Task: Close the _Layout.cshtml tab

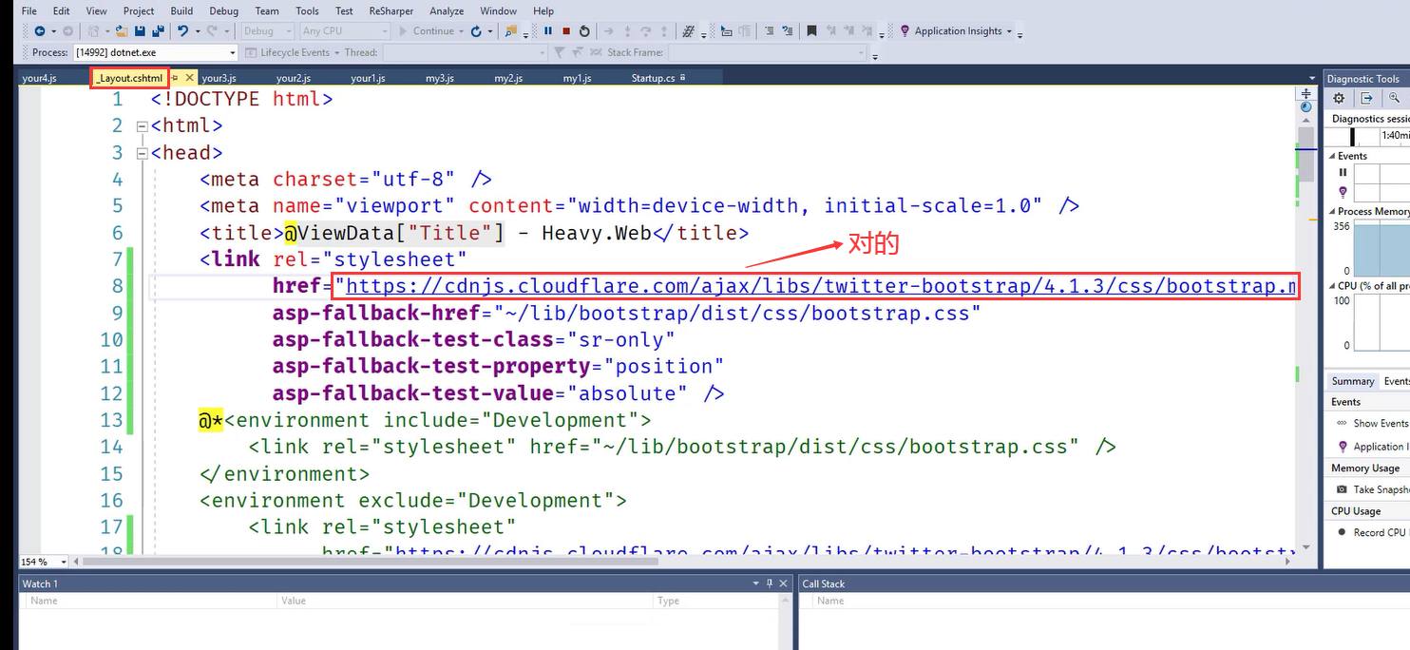Action: (x=189, y=78)
